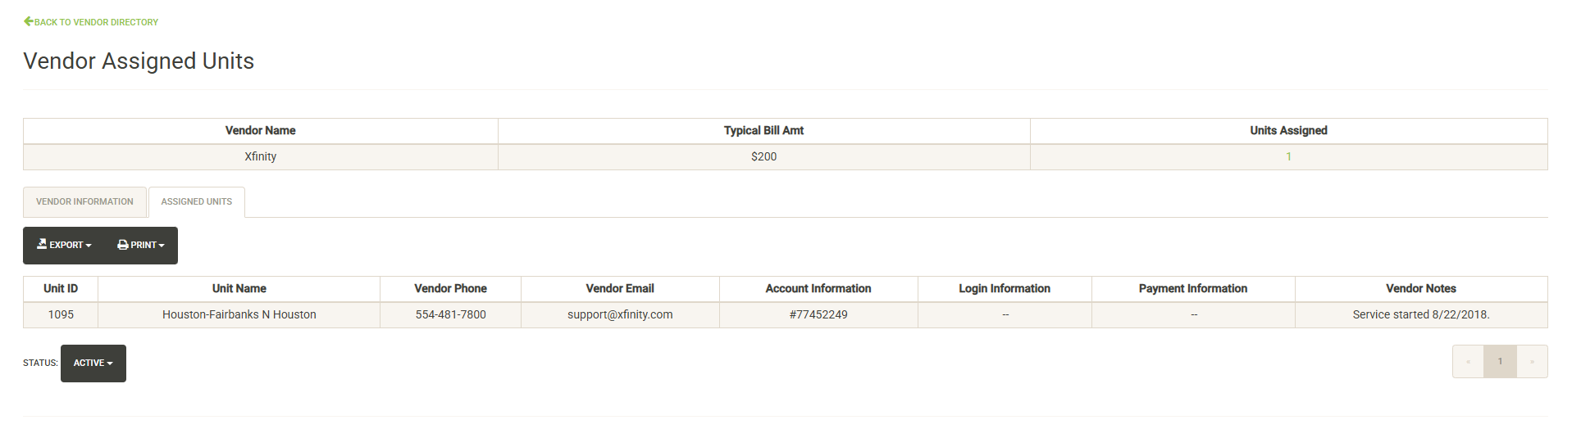This screenshot has width=1572, height=438.
Task: Click the support@xfinity.com email cell
Action: 620,315
